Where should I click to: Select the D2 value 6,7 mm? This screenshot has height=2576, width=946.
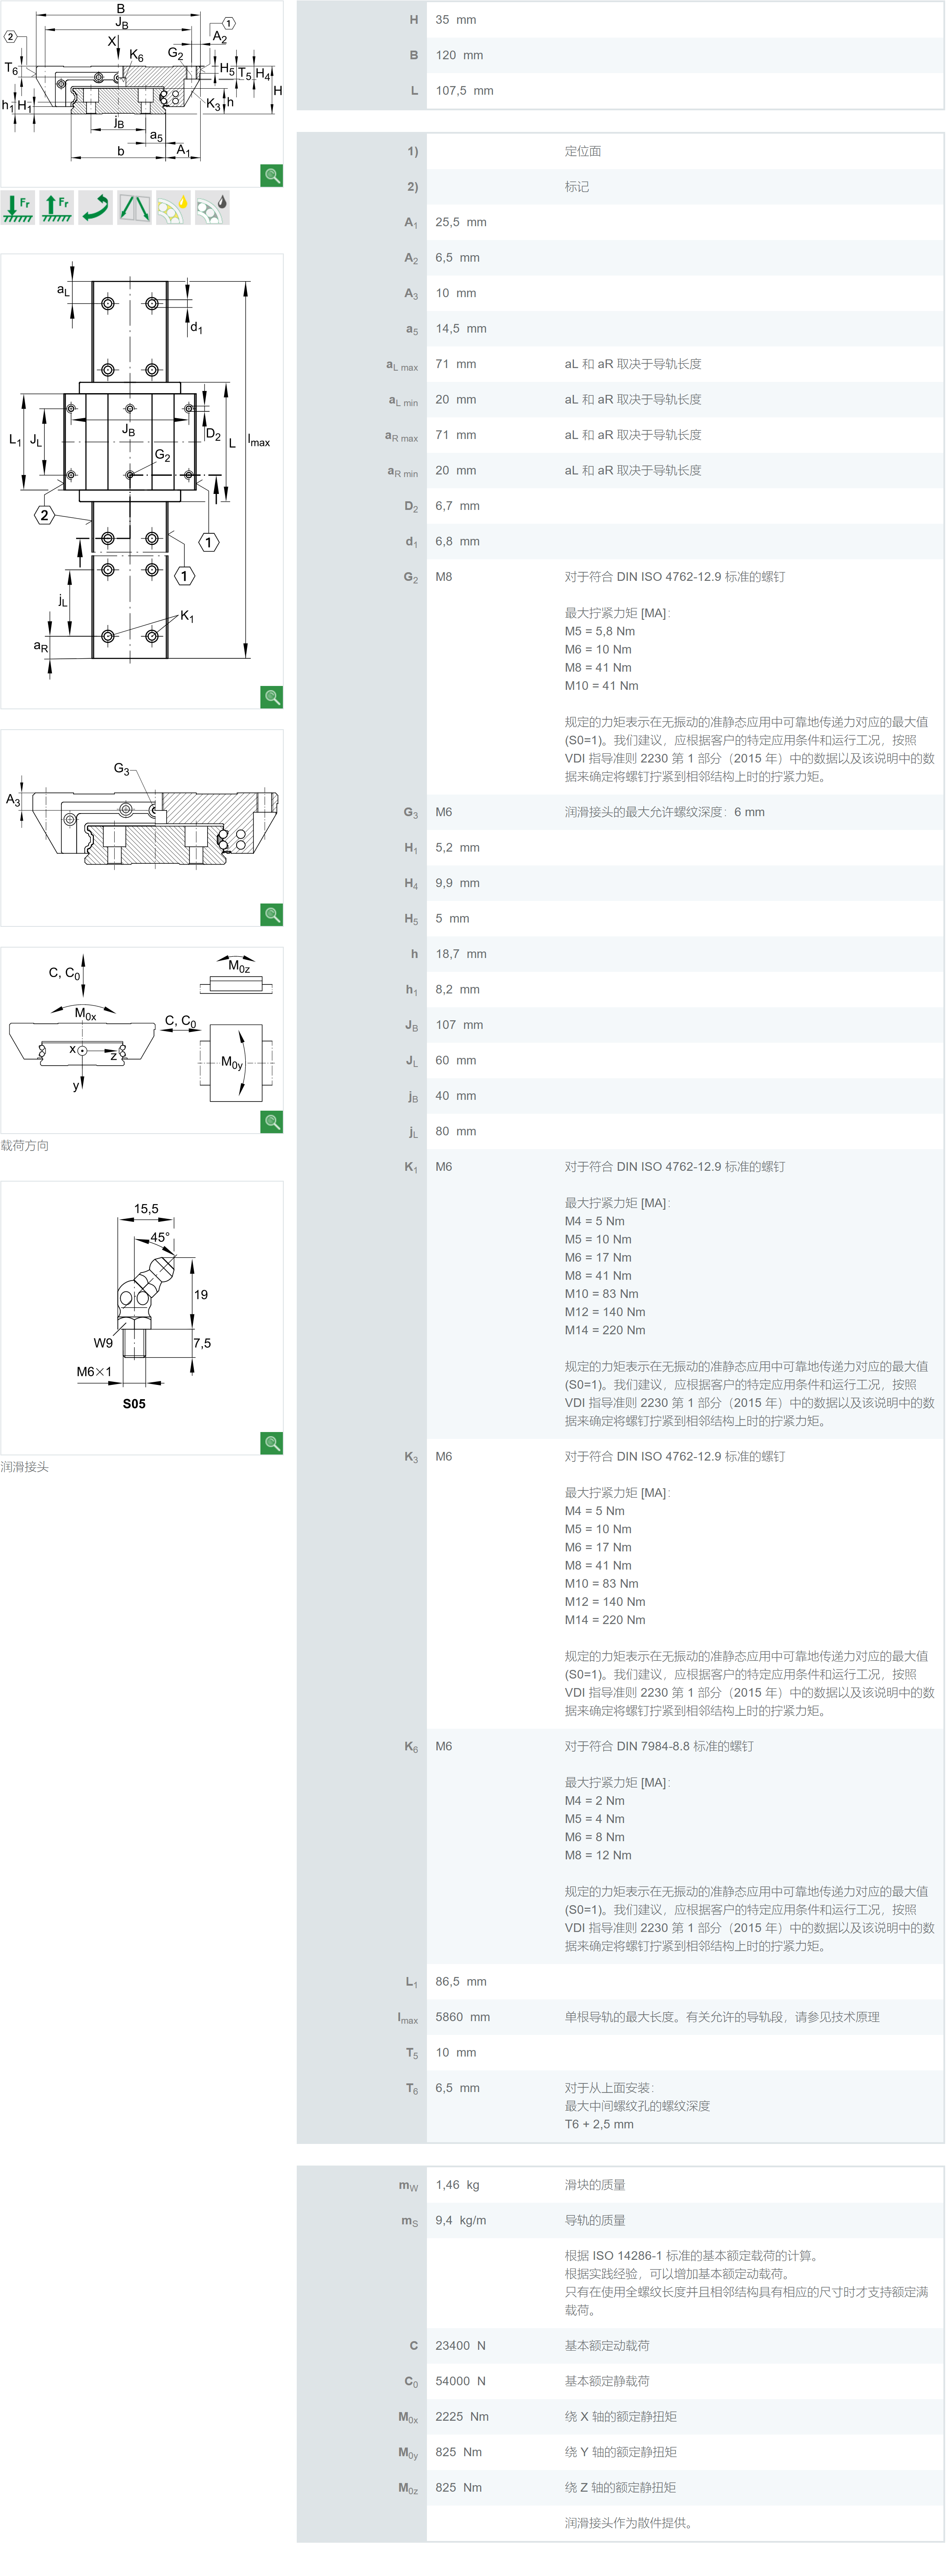click(x=457, y=506)
